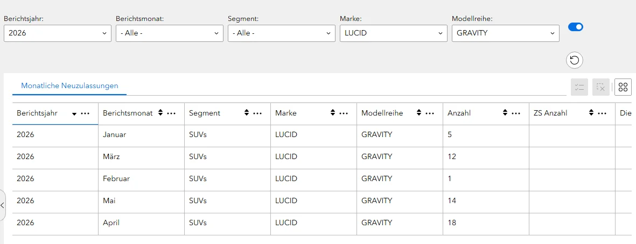Click GRAVITY in the Januar row
Viewport: 636px width, 244px height.
pyautogui.click(x=377, y=135)
